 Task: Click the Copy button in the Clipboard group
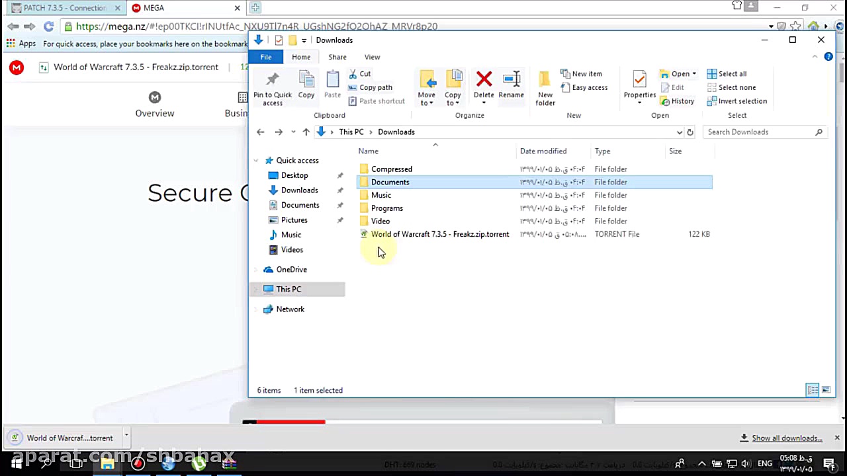click(x=306, y=86)
